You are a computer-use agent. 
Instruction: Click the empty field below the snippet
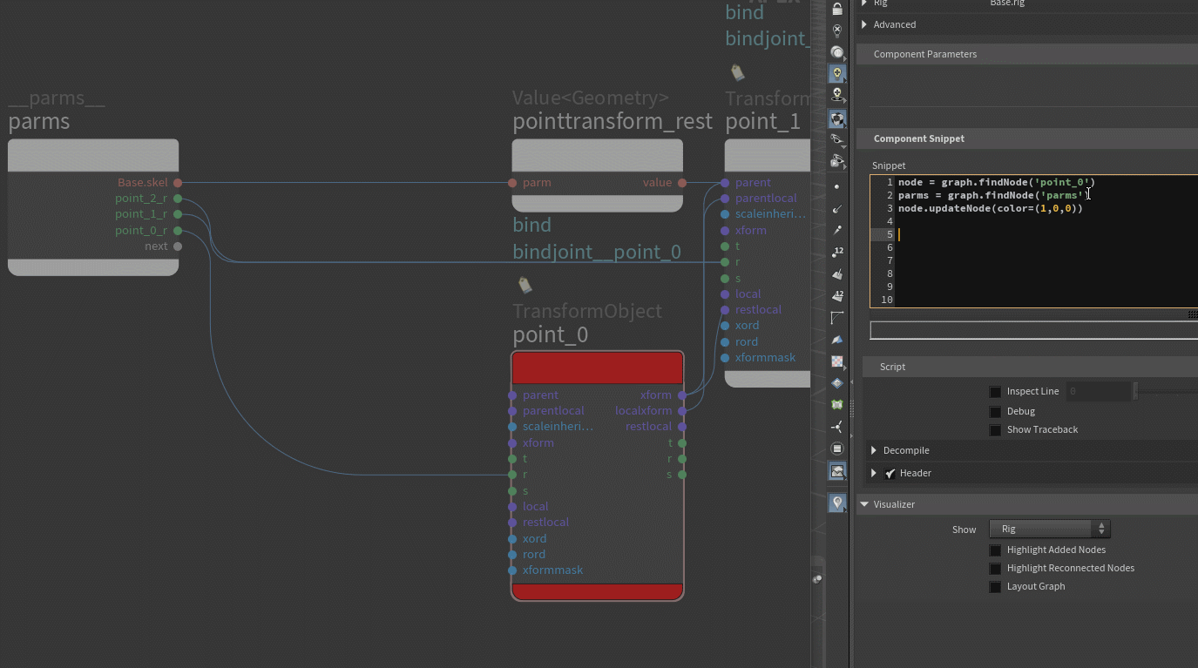[x=1032, y=330]
